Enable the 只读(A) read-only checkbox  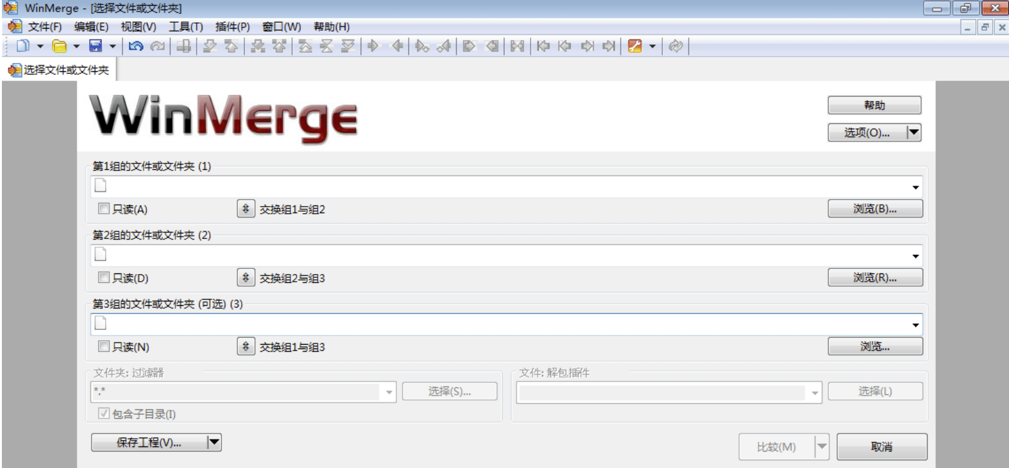coord(104,209)
